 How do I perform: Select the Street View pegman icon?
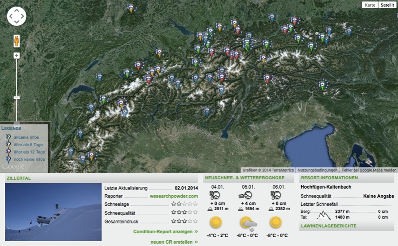coord(17,41)
